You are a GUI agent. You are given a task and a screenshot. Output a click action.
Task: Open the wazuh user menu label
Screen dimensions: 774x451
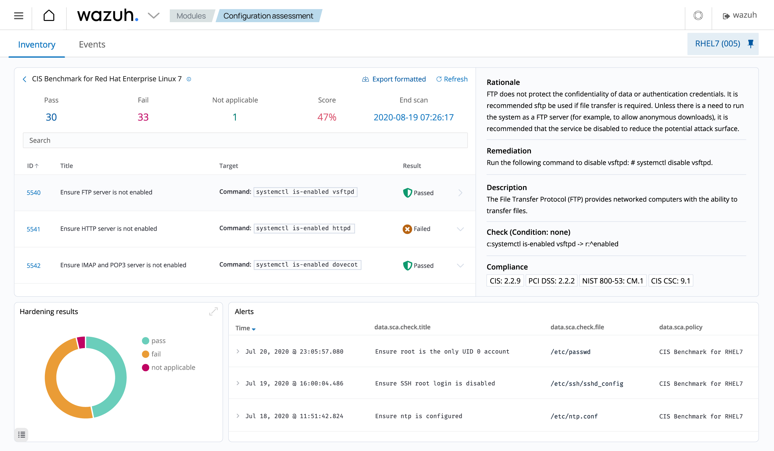(x=745, y=15)
